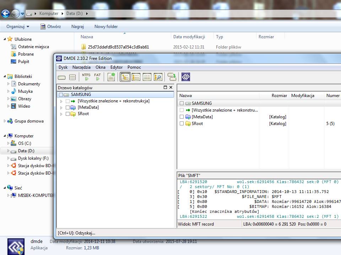Expand Wszystkie znalezione + rekonstrukcja tree node
The height and width of the screenshot is (255, 341).
[x=61, y=101]
